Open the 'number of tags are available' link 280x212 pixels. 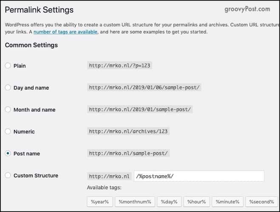pyautogui.click(x=65, y=32)
